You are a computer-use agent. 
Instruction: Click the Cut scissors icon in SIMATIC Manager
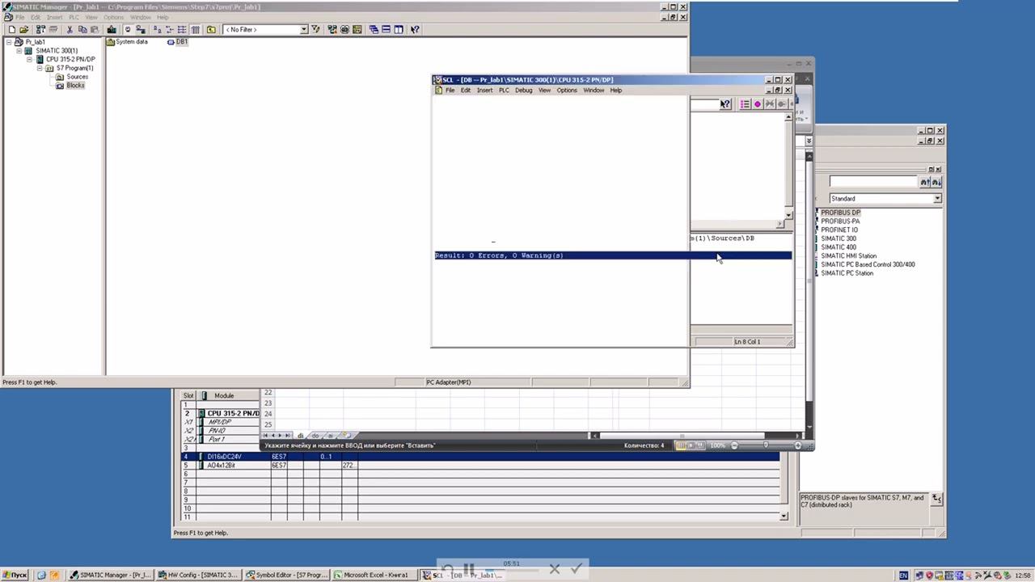tap(70, 29)
